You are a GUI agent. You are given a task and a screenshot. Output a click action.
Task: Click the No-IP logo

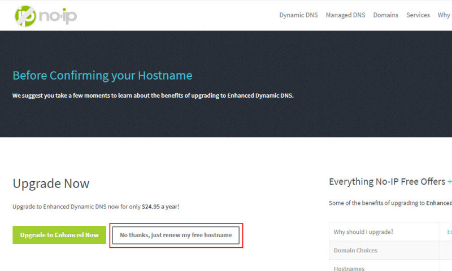coord(46,16)
